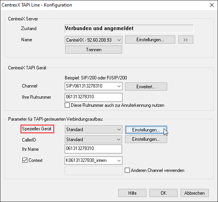Open the Context dropdown K06131327830_intern

(x=94, y=160)
